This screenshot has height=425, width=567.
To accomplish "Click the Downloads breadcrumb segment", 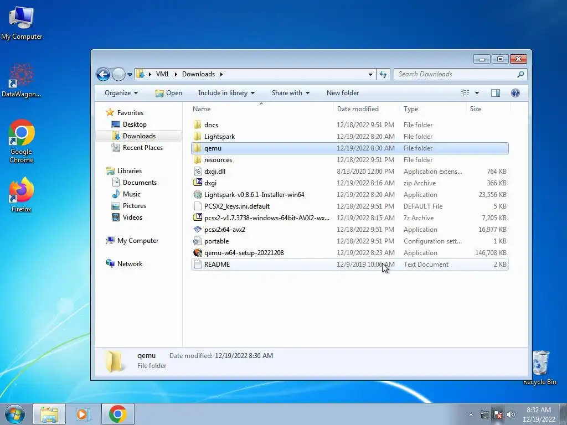I will (x=199, y=74).
